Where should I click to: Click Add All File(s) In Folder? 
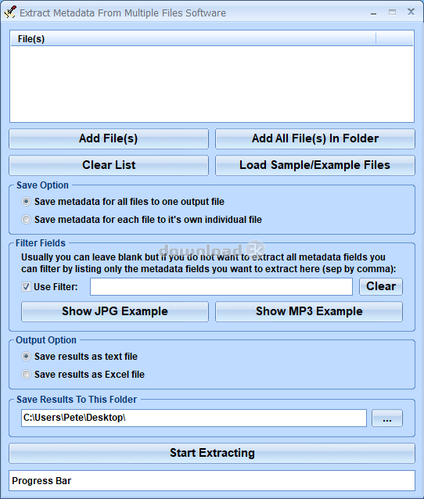coord(315,138)
